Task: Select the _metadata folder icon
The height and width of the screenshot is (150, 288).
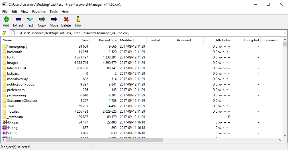Action: tap(4, 117)
